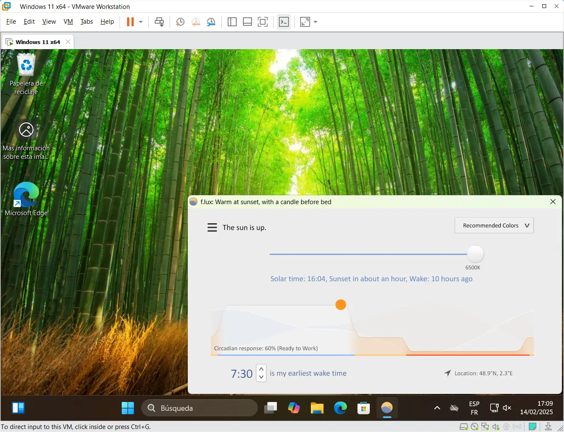Image resolution: width=564 pixels, height=432 pixels.
Task: Open the VMware File menu
Action: pos(11,22)
